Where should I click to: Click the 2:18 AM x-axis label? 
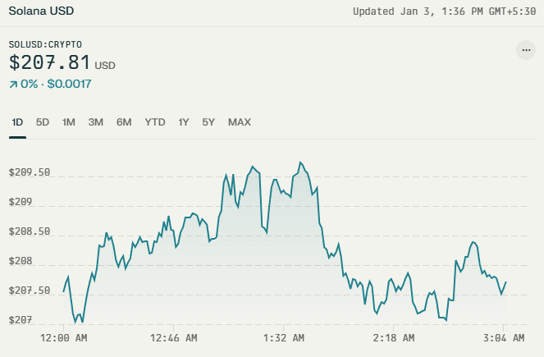tap(393, 338)
